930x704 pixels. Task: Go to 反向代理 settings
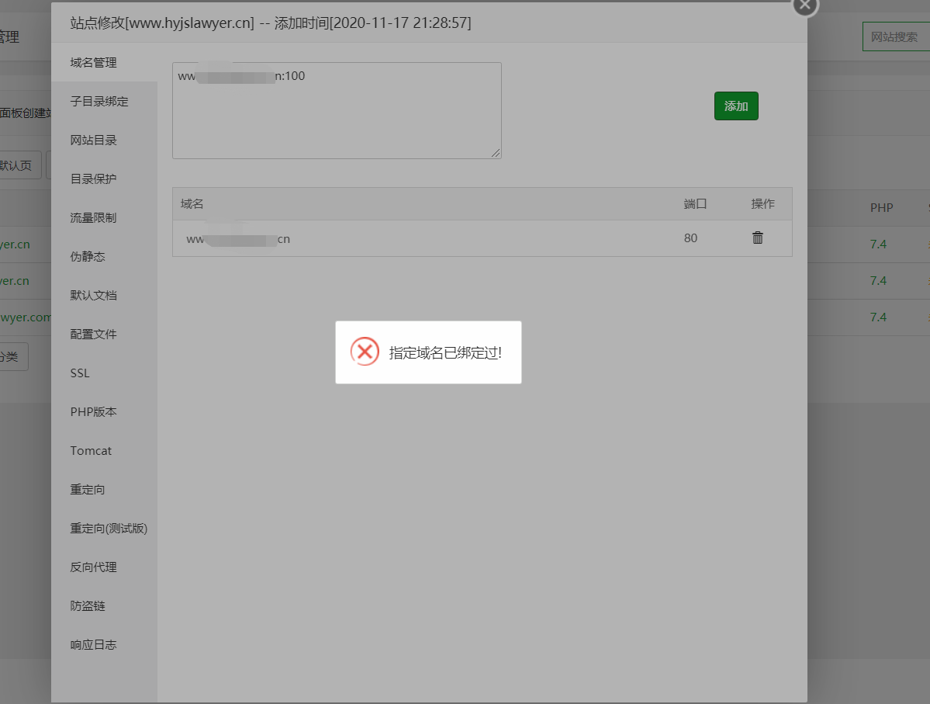(104, 567)
